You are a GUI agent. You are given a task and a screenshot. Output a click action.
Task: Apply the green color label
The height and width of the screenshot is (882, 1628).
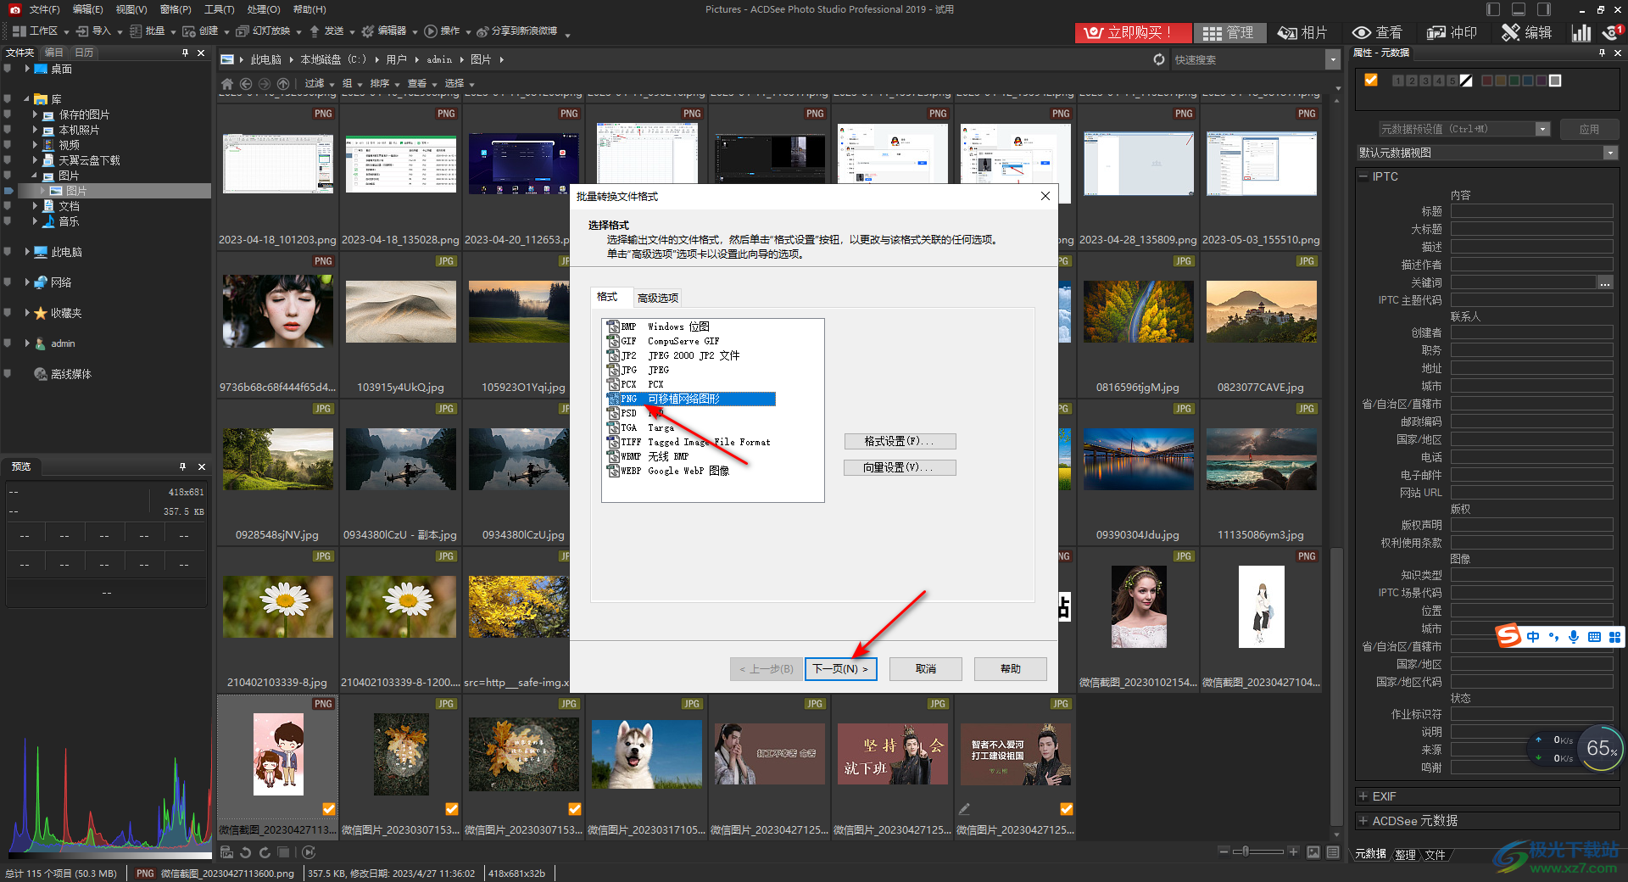click(1514, 81)
